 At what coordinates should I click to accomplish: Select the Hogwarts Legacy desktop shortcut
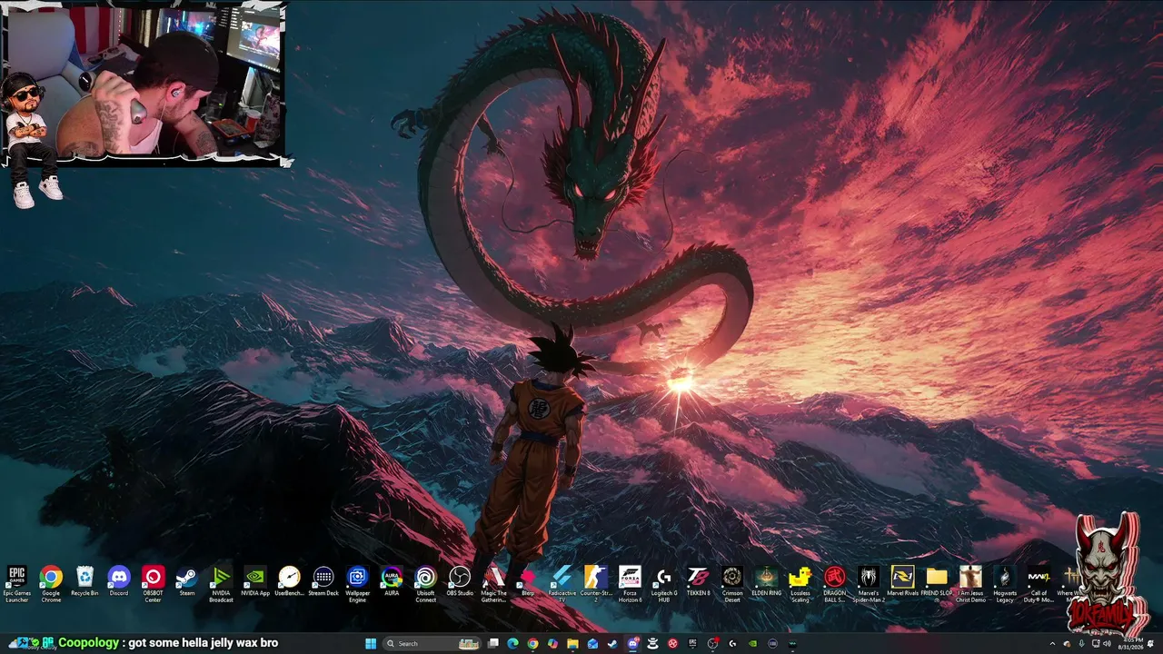(1005, 584)
